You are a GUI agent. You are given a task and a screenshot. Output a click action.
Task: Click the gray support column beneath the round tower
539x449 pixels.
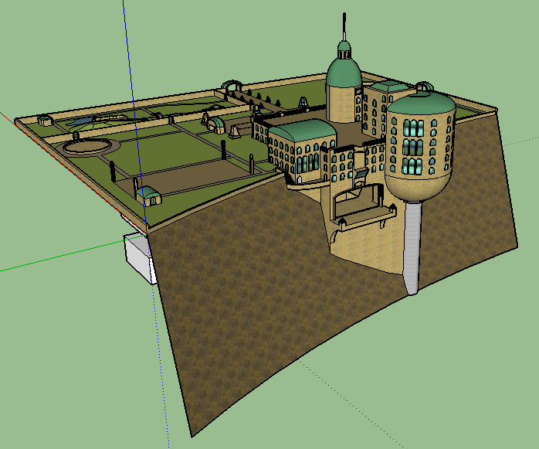click(x=412, y=247)
